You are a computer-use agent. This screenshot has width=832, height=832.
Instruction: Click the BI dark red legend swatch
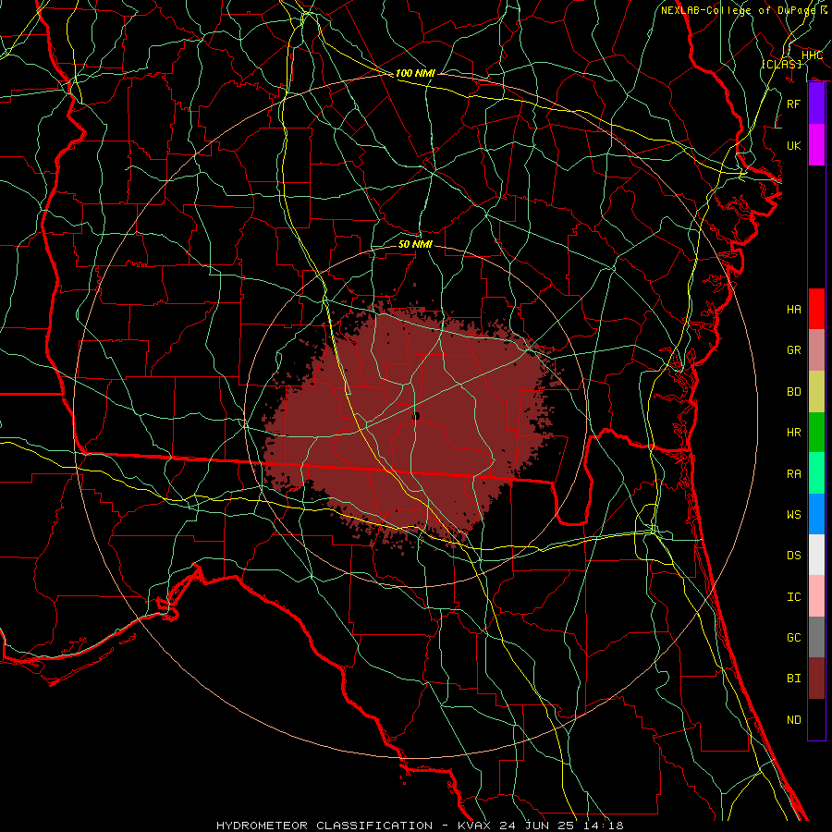tap(816, 679)
